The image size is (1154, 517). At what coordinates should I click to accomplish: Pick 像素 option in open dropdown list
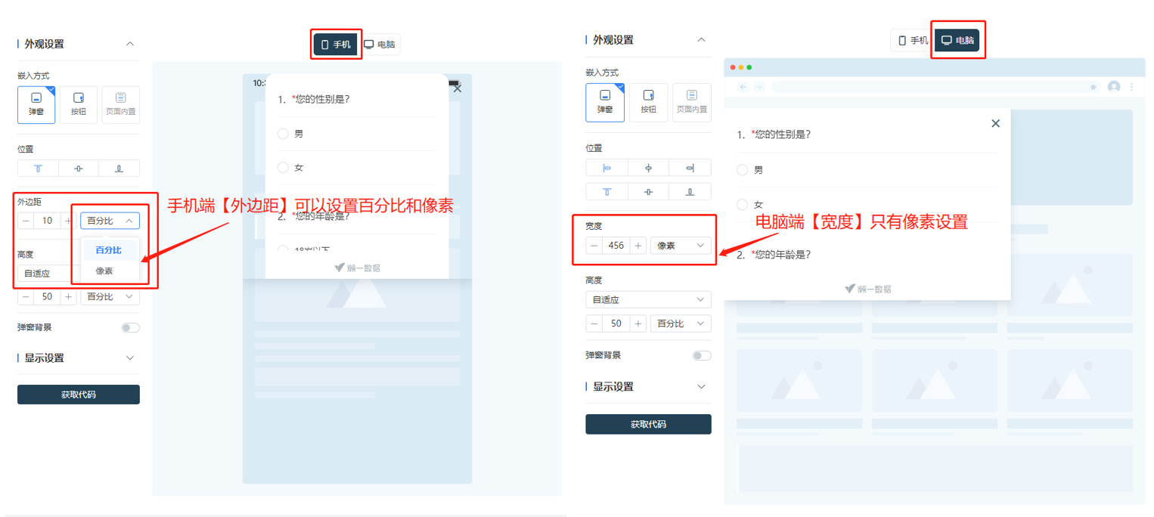coord(110,271)
